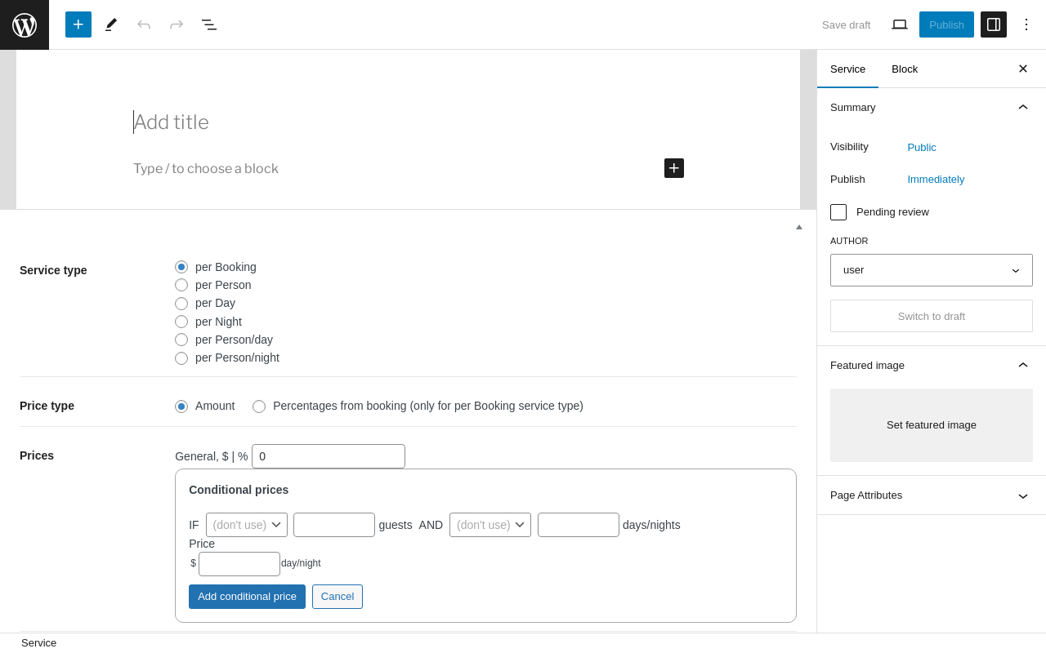Choose Percentages from booking price type
This screenshot has width=1046, height=653.
tap(259, 406)
